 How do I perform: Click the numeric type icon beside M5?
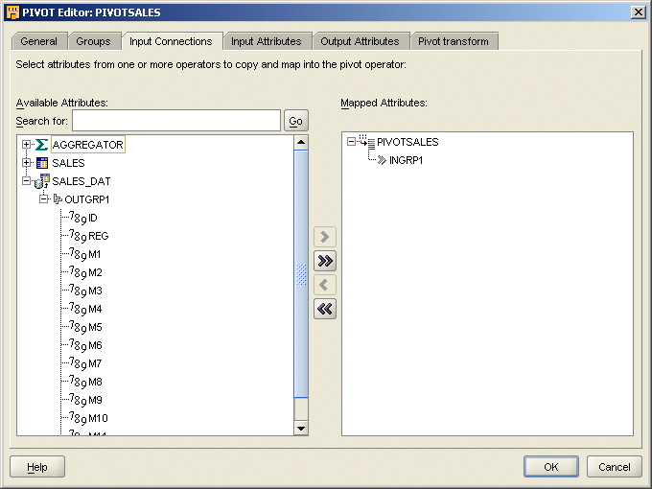(78, 327)
